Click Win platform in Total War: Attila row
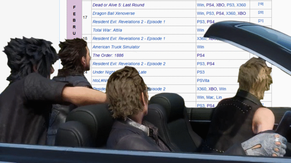Viewport: 291px width, 163px height. (200, 30)
